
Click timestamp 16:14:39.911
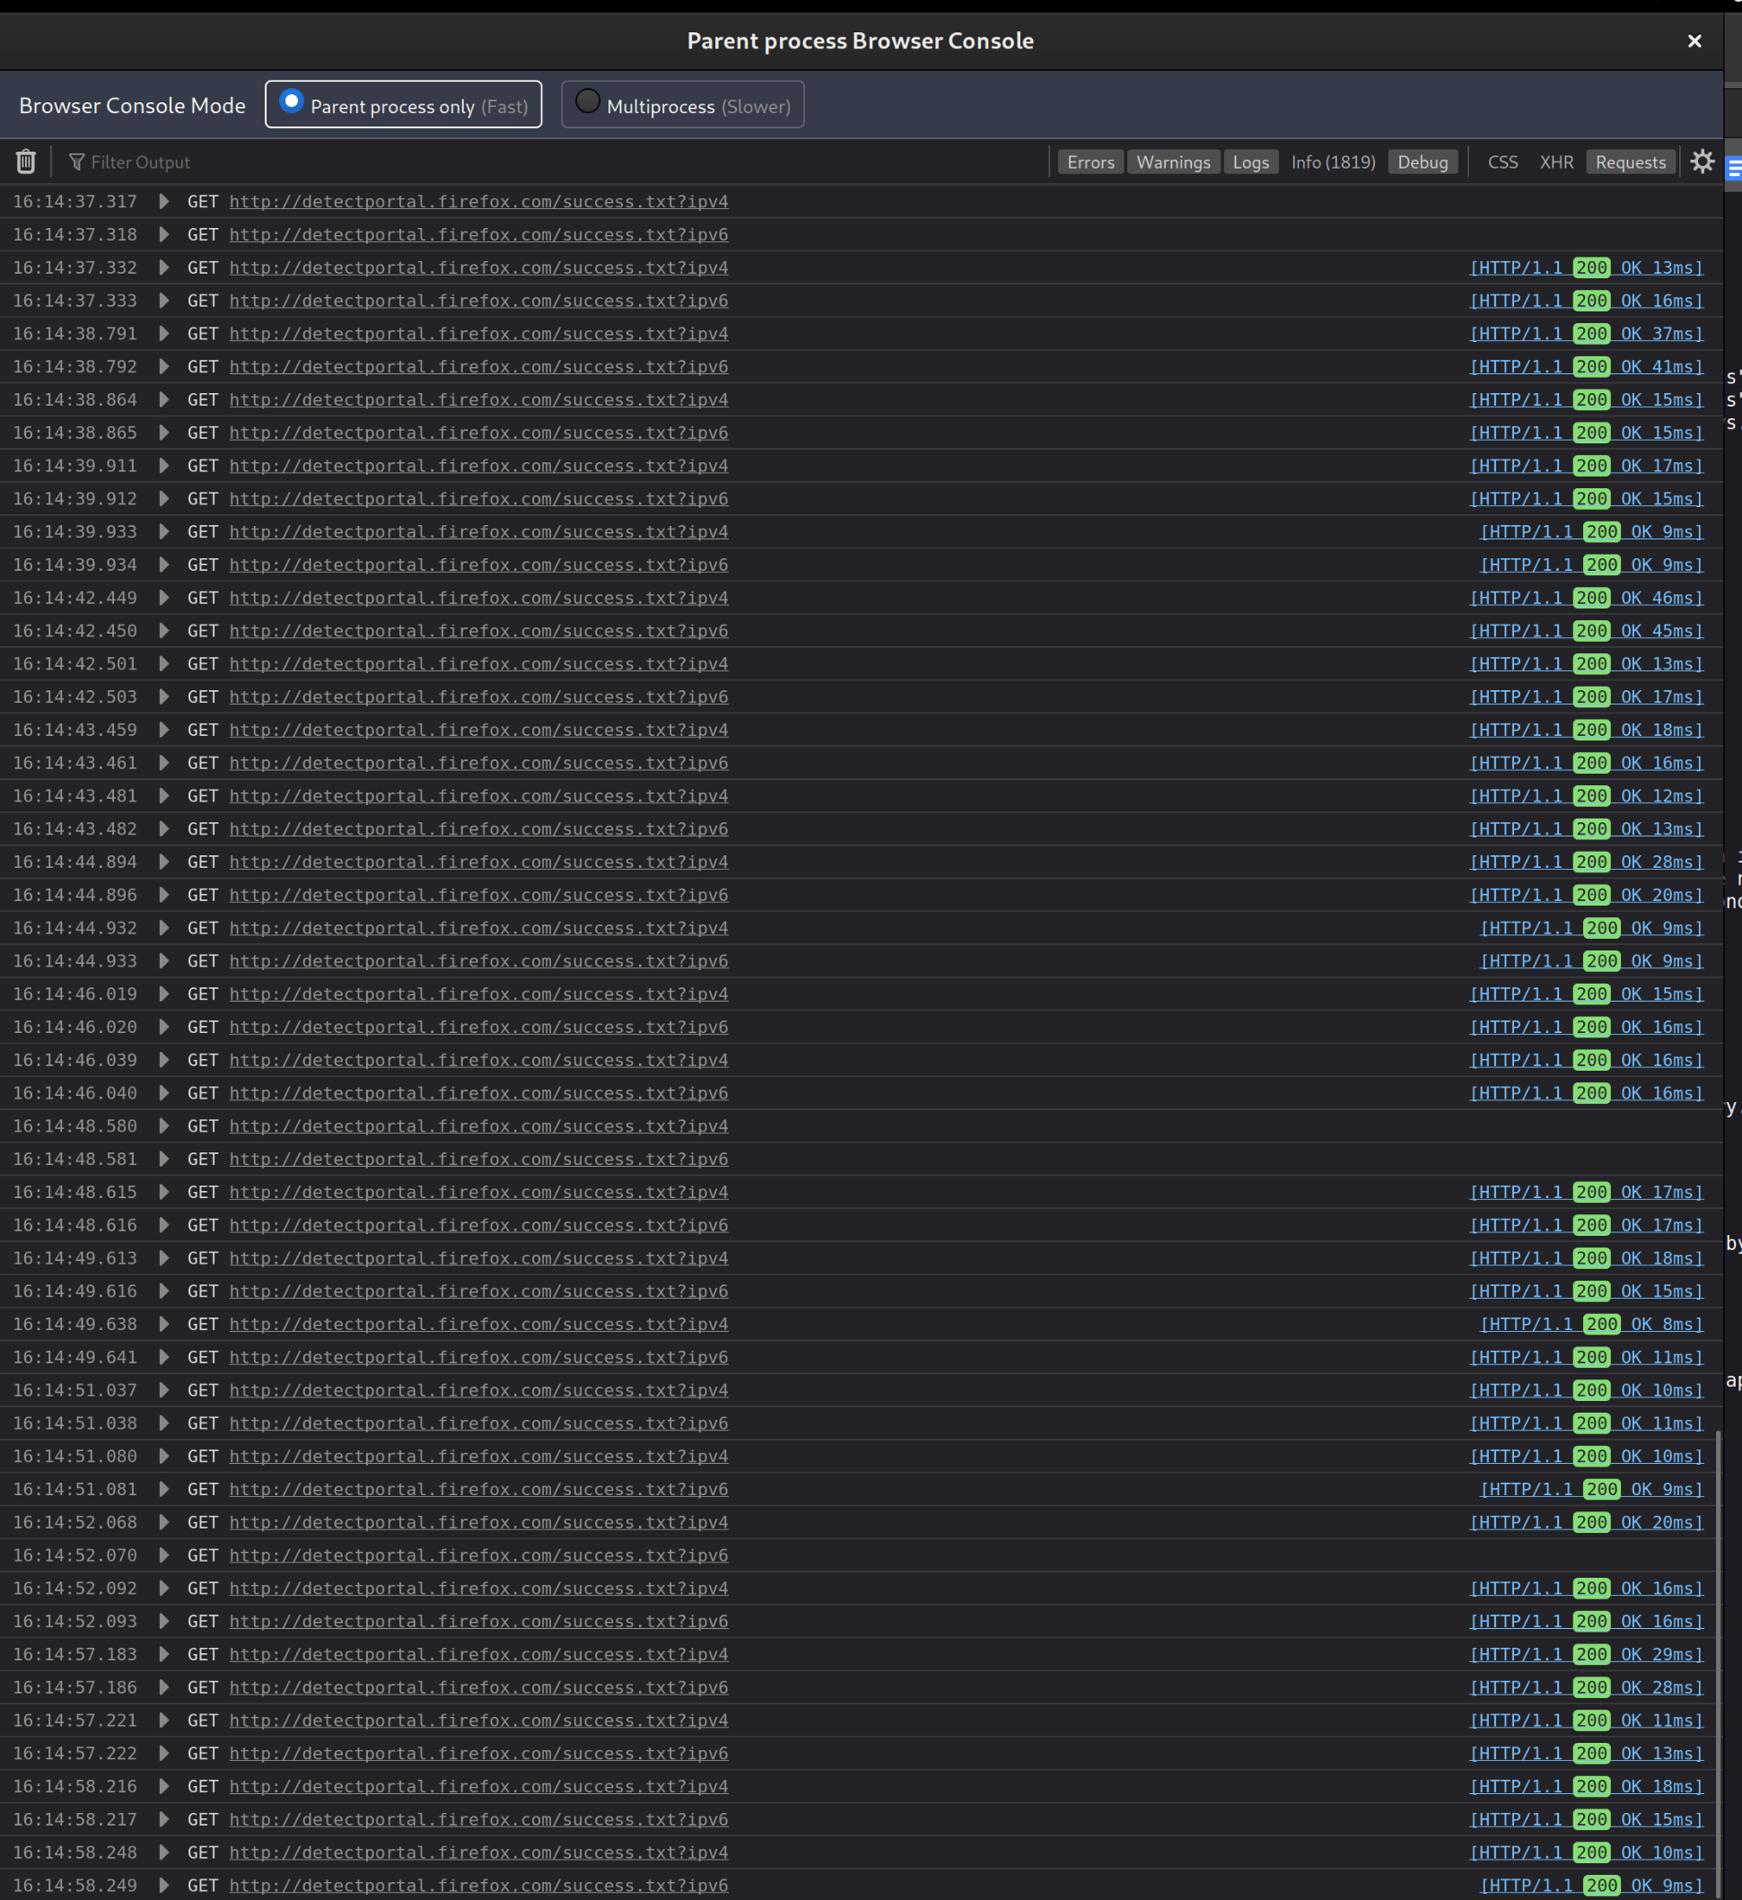(74, 466)
